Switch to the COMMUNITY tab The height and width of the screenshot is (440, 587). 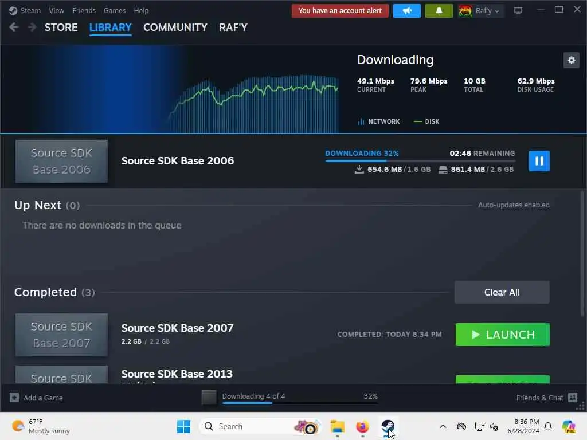[175, 27]
